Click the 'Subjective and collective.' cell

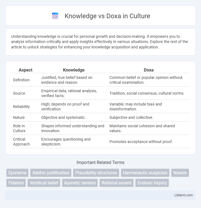149,117
